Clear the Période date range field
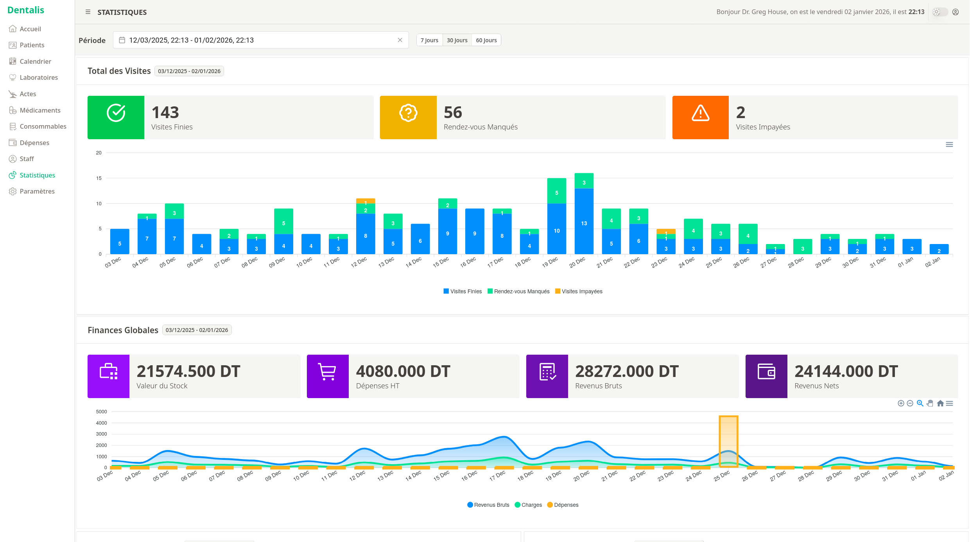Screen dimensions: 970x542 400,40
